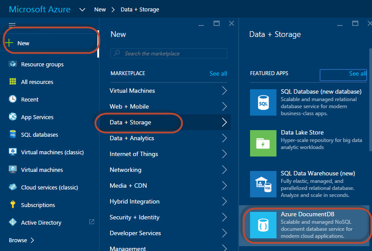Expand the Virtual Machines category chevron
The image size is (372, 251).
[x=224, y=91]
